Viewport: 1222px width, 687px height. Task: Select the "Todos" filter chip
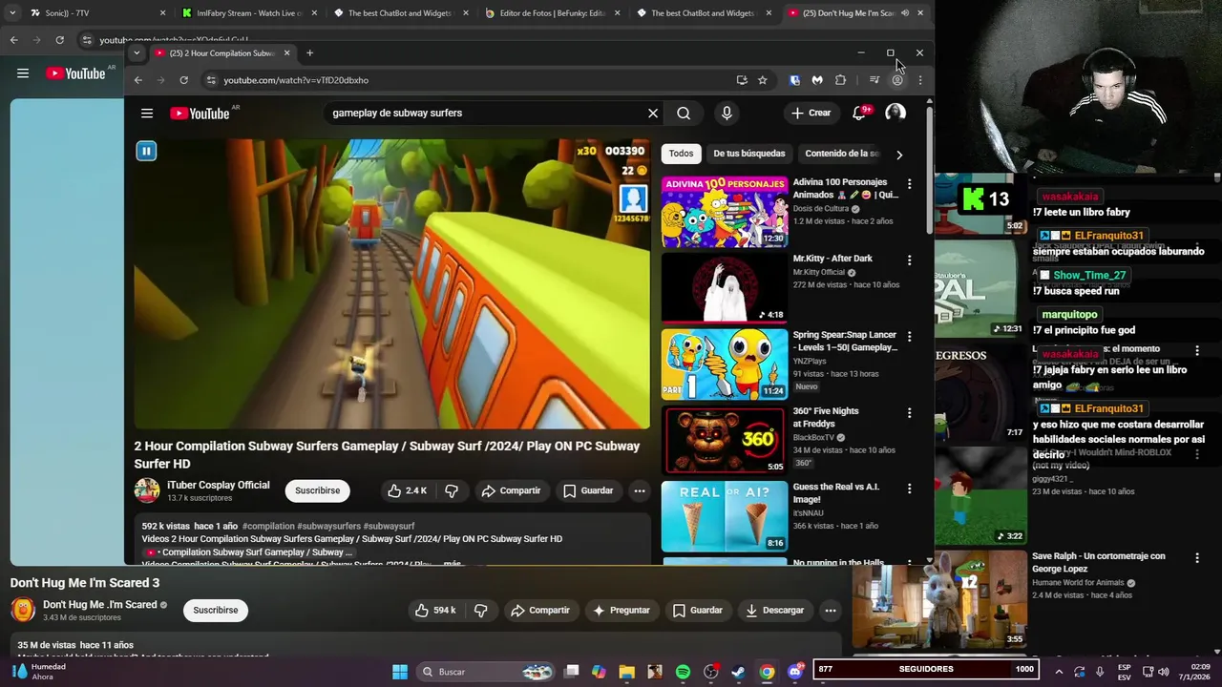click(x=681, y=154)
